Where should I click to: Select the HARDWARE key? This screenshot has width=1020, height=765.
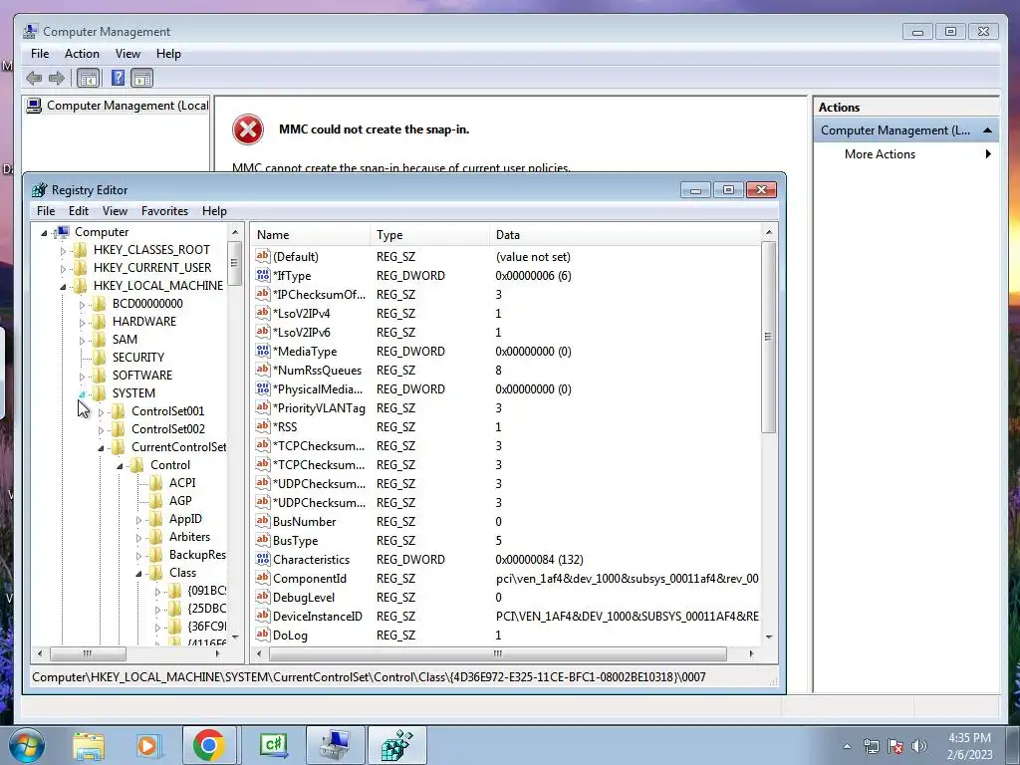[143, 322]
